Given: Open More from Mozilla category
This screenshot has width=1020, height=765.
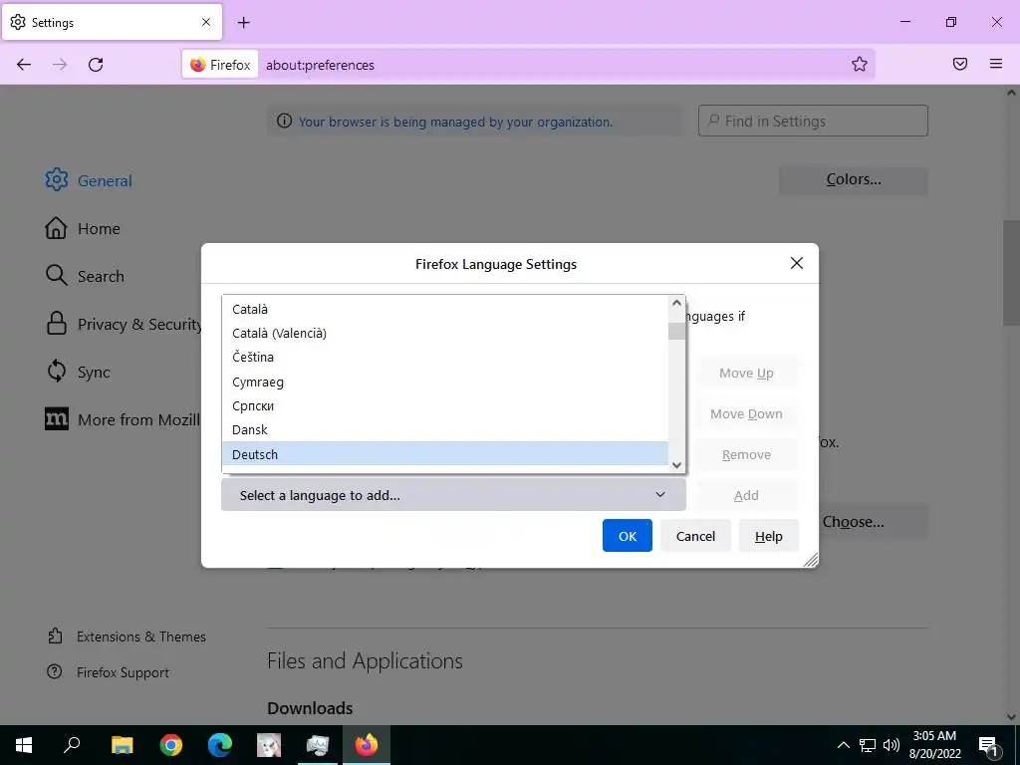Looking at the screenshot, I should 123,419.
